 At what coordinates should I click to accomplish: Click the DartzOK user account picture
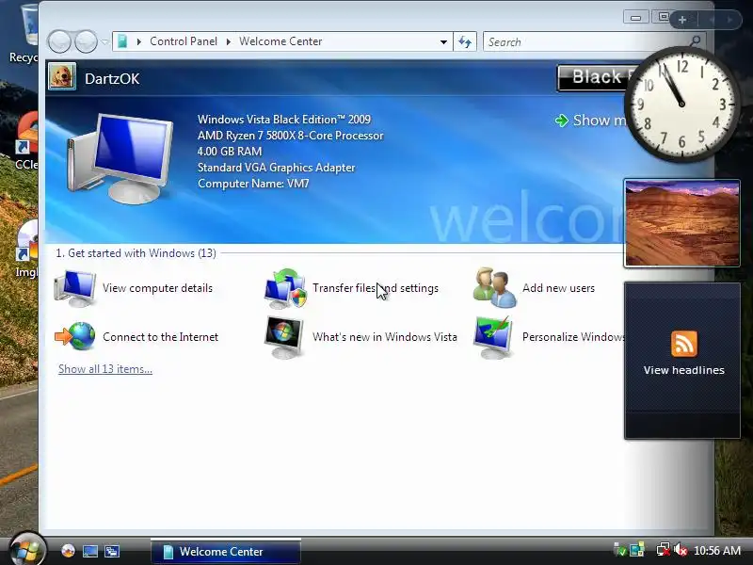[62, 76]
